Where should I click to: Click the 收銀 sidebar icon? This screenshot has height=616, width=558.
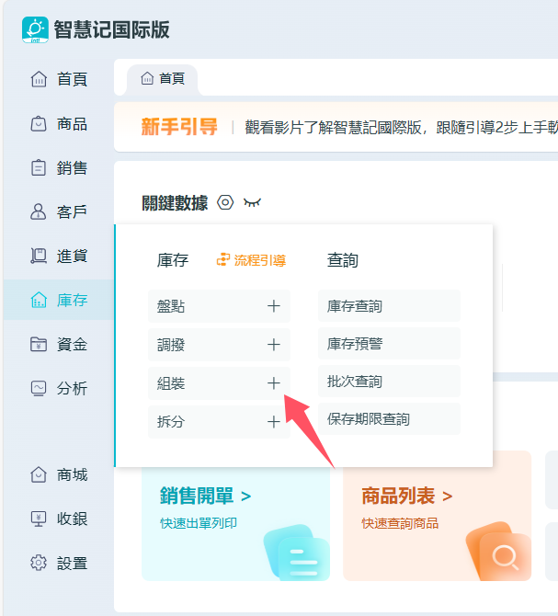tap(39, 519)
